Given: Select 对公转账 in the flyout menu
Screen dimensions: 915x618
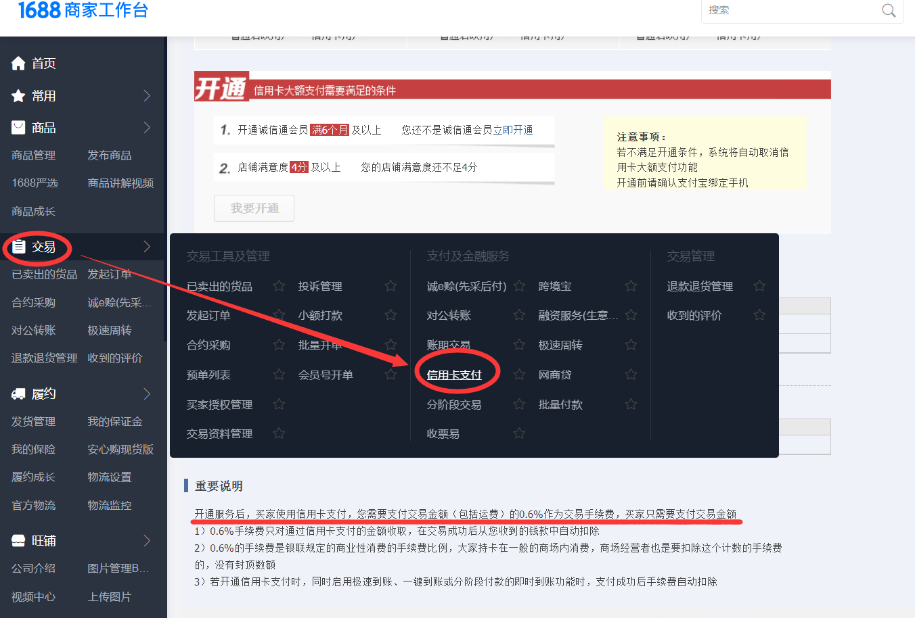Looking at the screenshot, I should coord(449,316).
